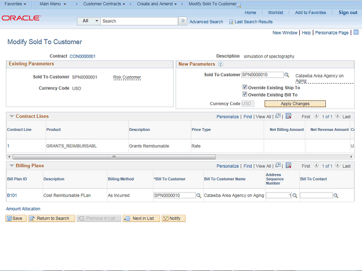Screen dimensions: 362x271
Task: Click the New Sold To Customer input field
Action: coord(262,75)
